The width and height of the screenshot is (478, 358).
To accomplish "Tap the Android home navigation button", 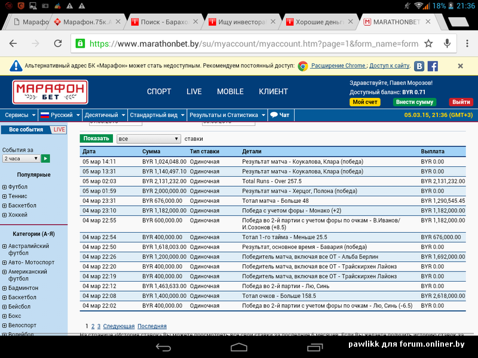I will pos(239,347).
